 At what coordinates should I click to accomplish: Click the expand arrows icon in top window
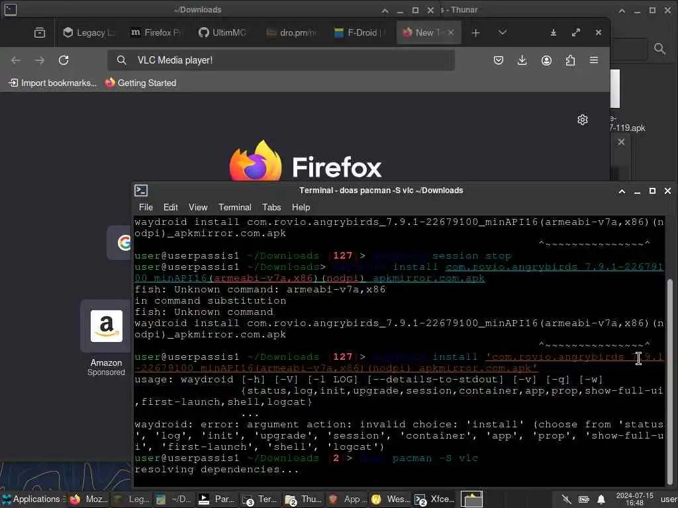coord(576,32)
